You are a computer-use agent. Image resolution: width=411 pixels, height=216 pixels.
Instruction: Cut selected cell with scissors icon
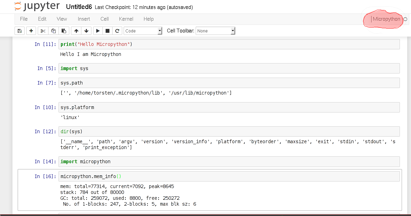tap(43, 31)
